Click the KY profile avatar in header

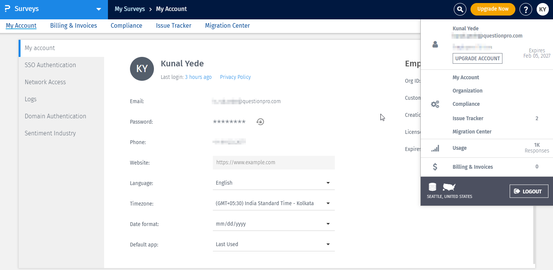click(x=543, y=9)
